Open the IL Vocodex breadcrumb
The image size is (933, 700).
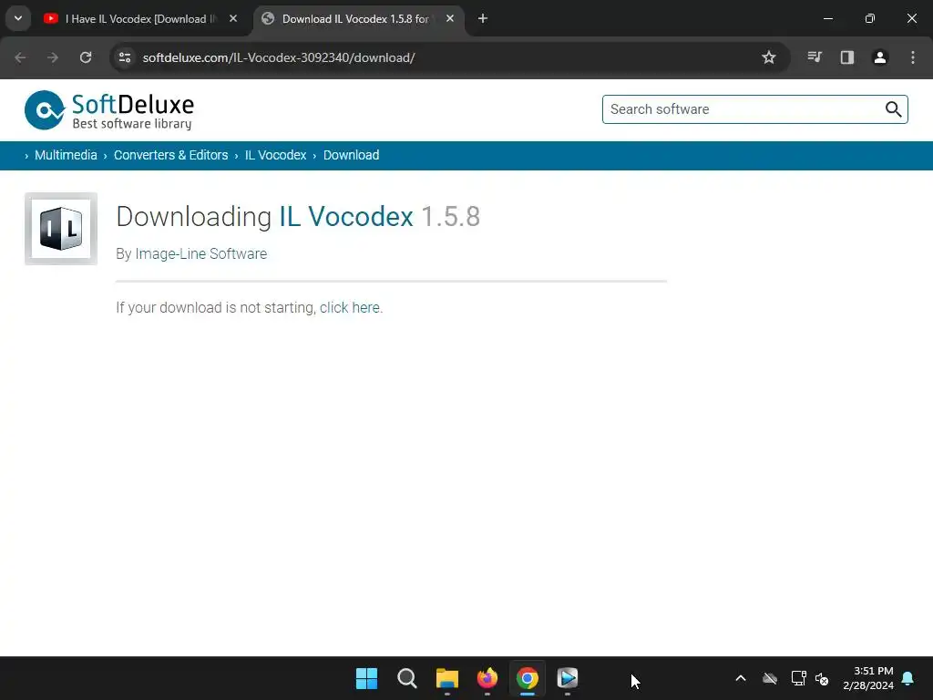[x=275, y=155]
